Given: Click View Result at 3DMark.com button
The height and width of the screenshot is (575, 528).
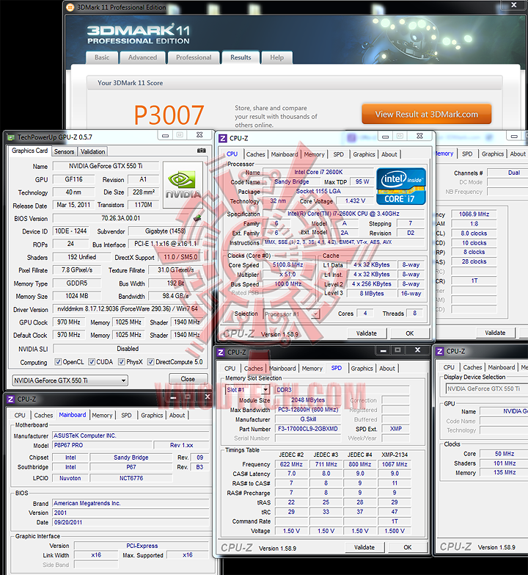Looking at the screenshot, I should click(427, 114).
